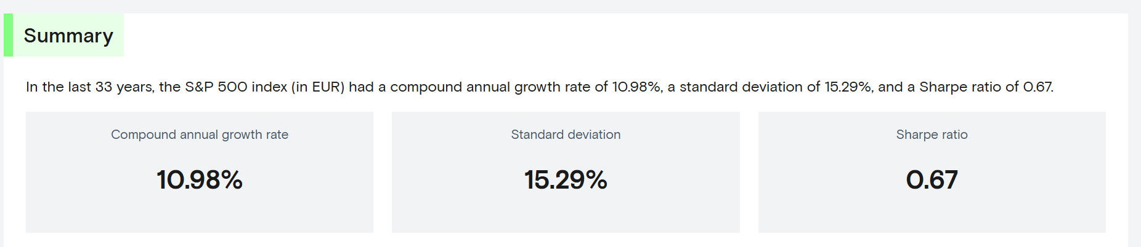
Task: Click empty space below the 10.98% value
Action: (200, 215)
